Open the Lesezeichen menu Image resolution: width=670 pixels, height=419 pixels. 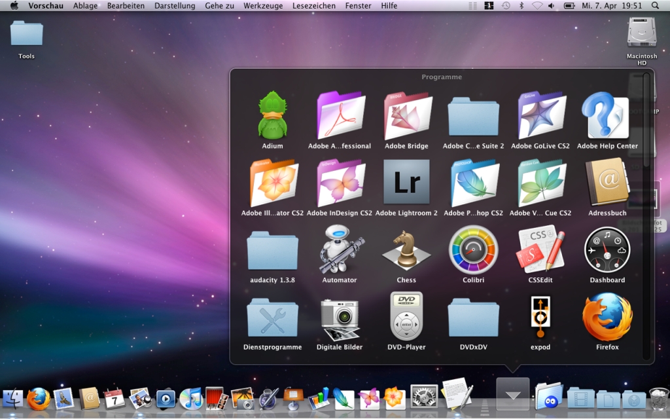(x=314, y=5)
